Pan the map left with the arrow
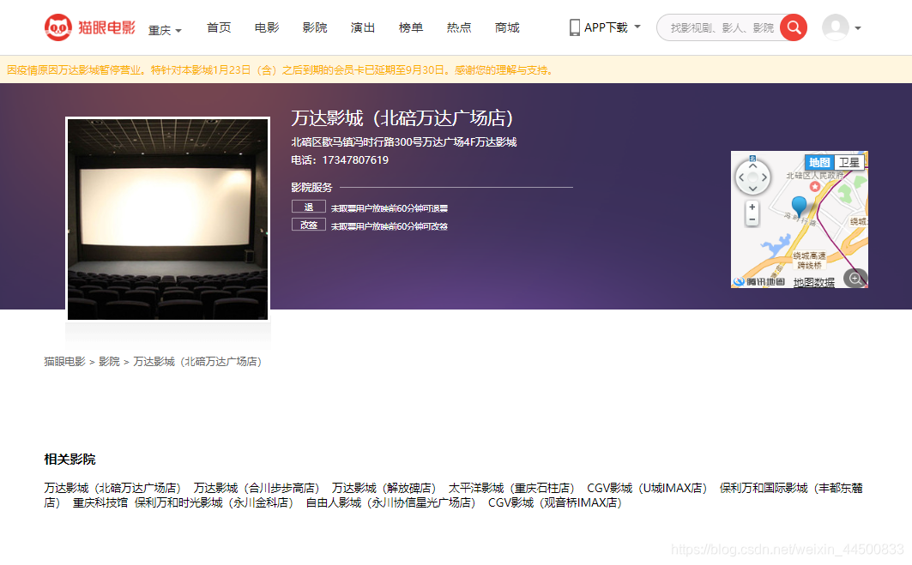This screenshot has width=912, height=565. [741, 177]
